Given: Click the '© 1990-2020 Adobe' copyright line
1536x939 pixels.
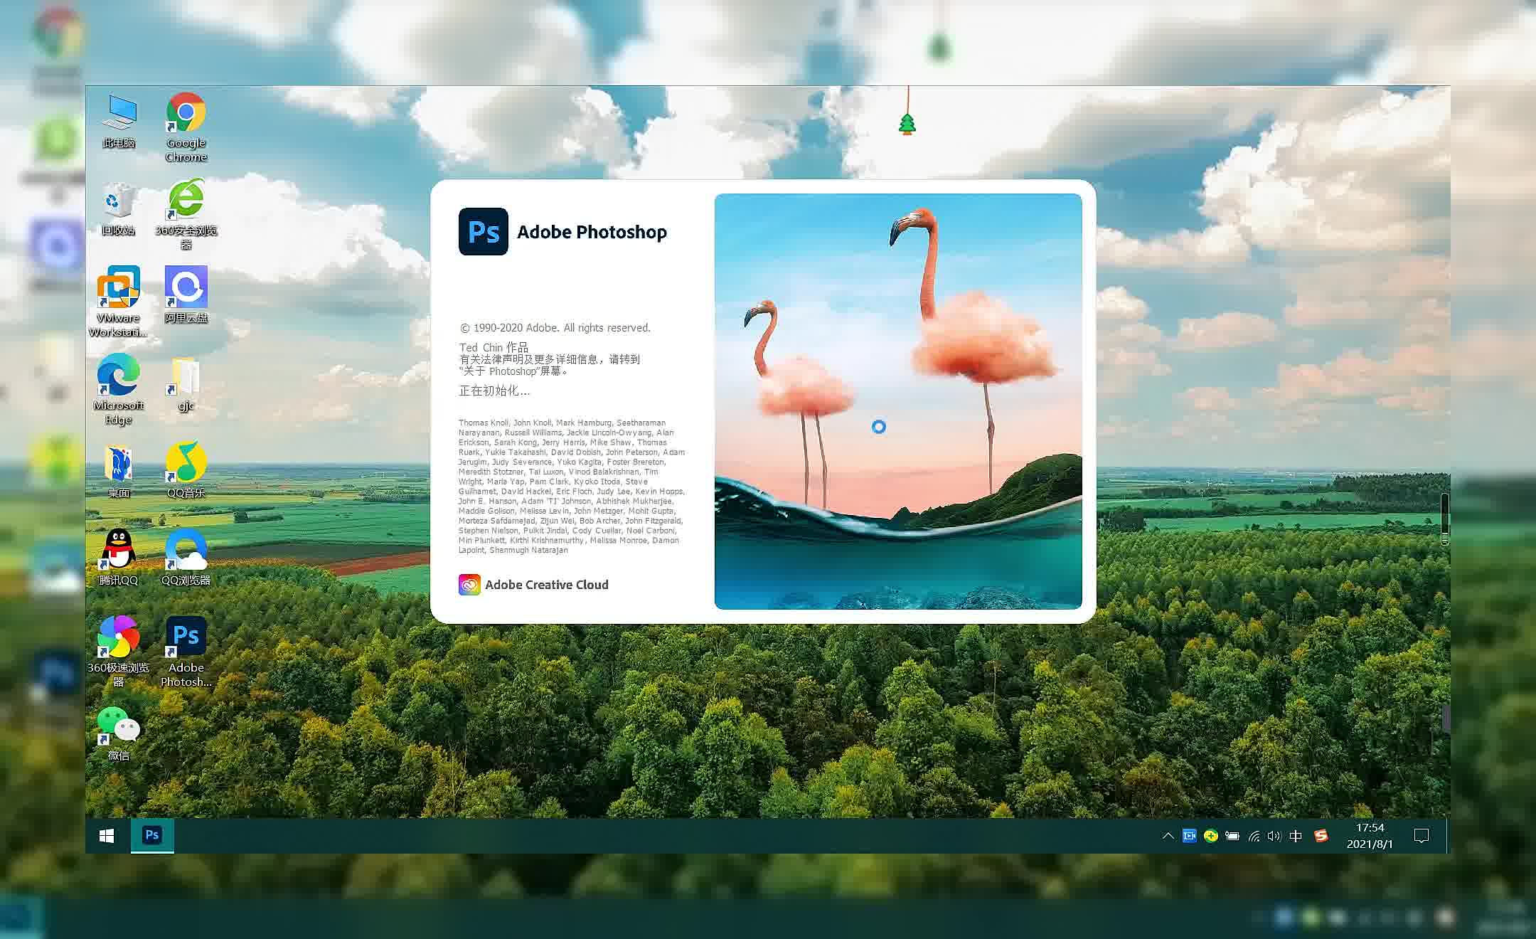Looking at the screenshot, I should (x=555, y=328).
